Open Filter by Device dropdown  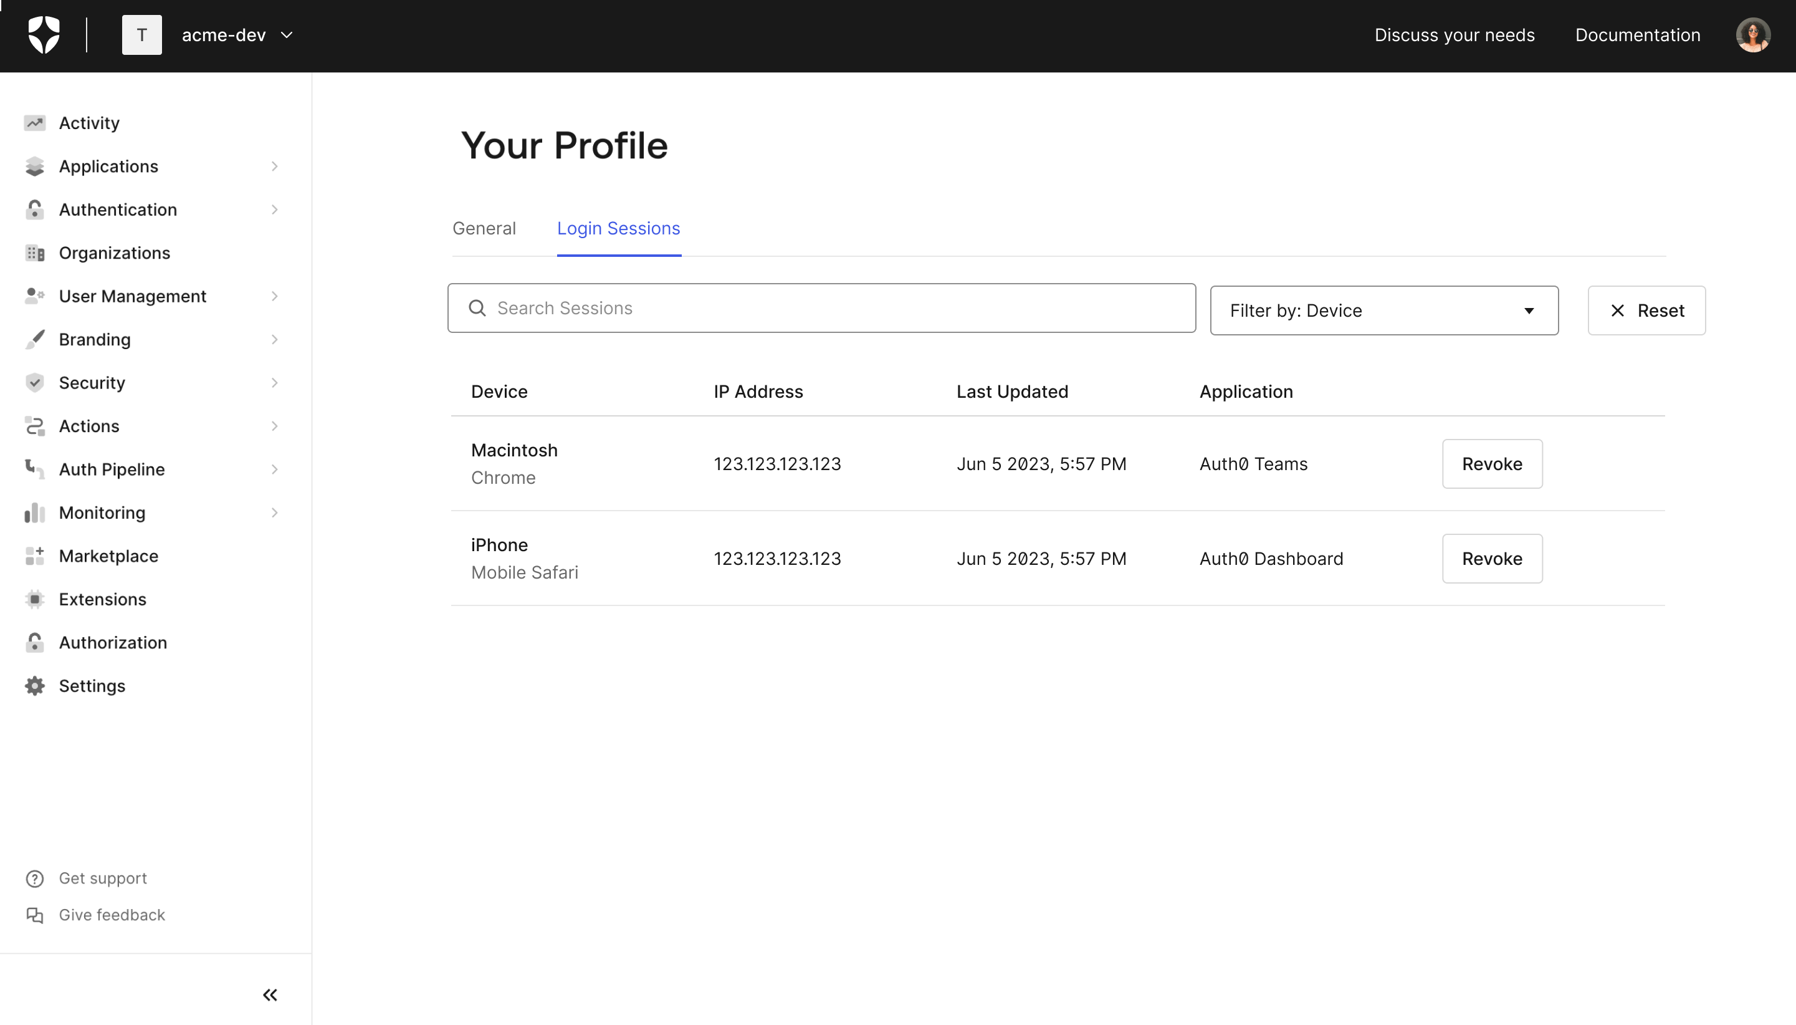pos(1383,310)
